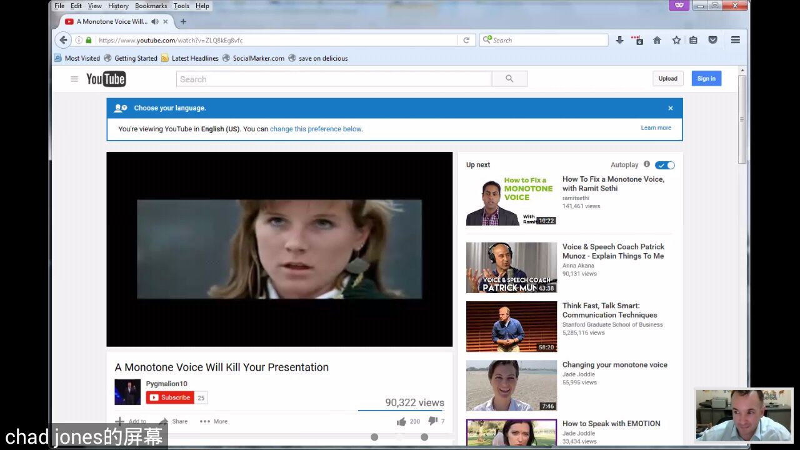
Task: Open the Tools menu
Action: [x=181, y=6]
